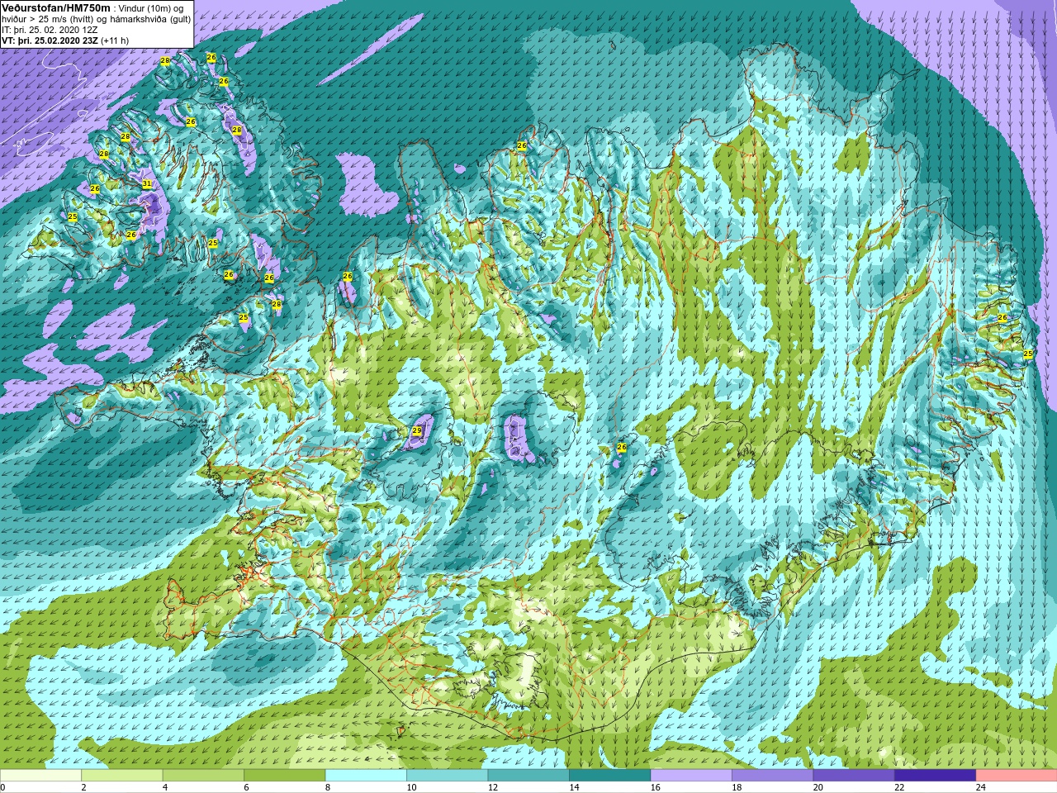Click the IT: þri. 25. 02. 2020 12Z line
1057x793 pixels.
pyautogui.click(x=50, y=30)
